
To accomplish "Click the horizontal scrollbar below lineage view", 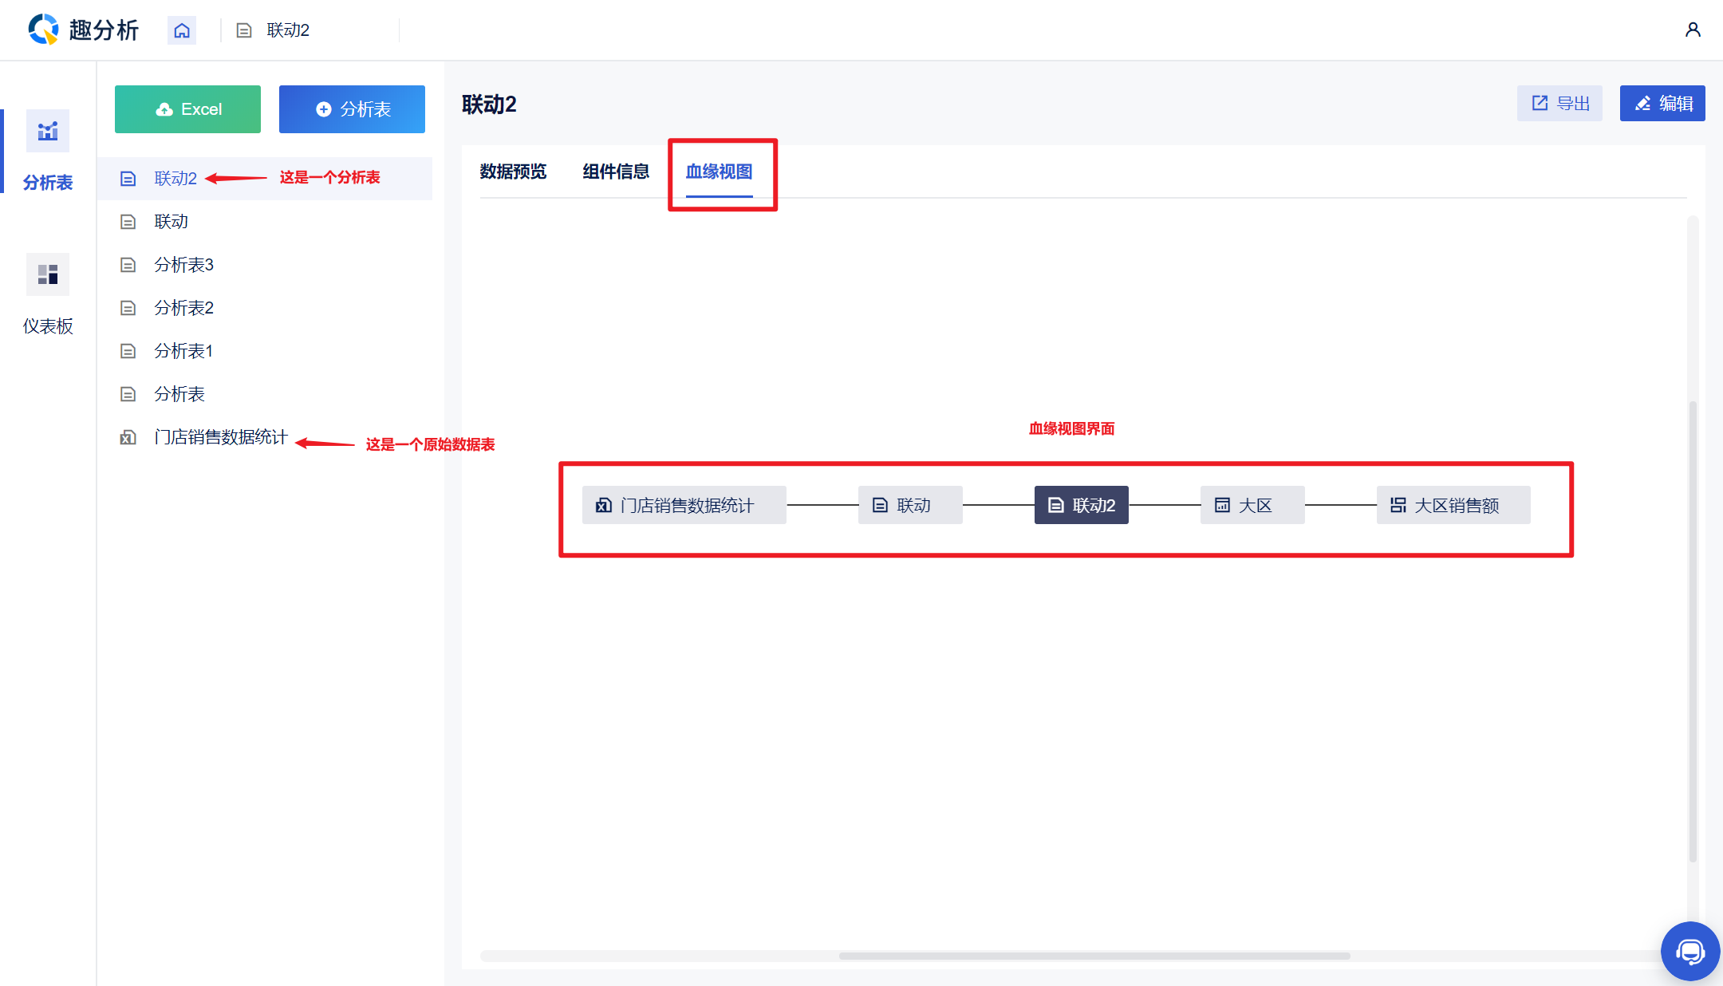I will pos(1094,956).
